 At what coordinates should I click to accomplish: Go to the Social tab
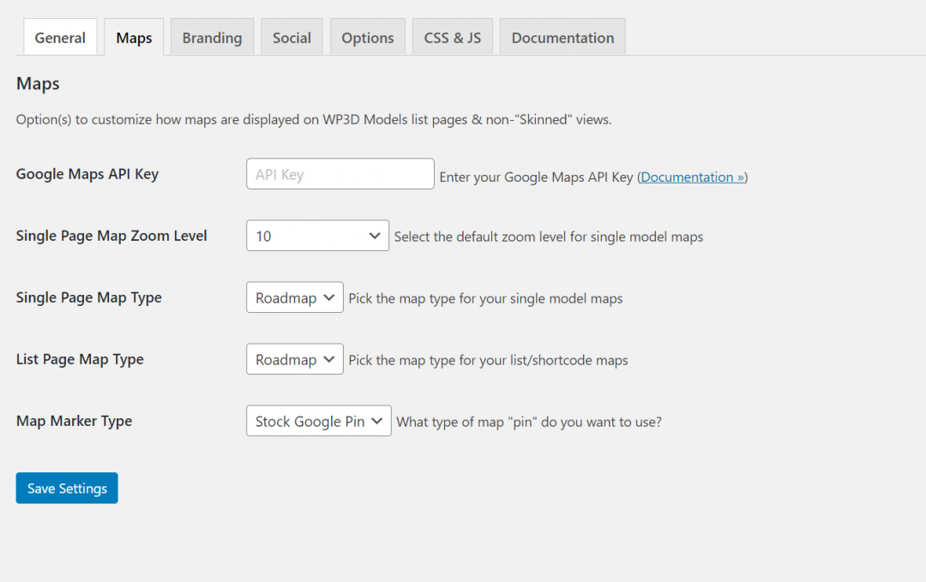[292, 37]
